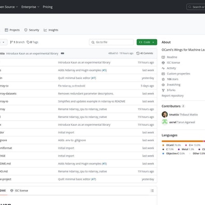
Task: Open commit hash 48ba61d
Action: coord(113,53)
